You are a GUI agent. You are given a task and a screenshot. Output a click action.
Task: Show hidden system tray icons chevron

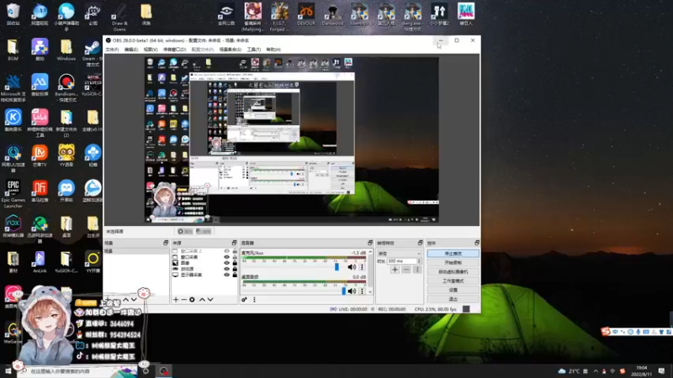[596, 371]
